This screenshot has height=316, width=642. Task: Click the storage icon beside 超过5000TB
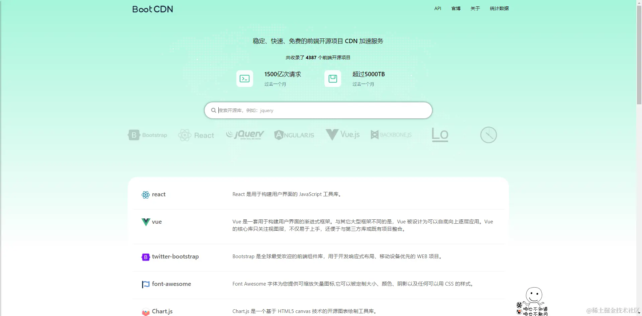[333, 79]
